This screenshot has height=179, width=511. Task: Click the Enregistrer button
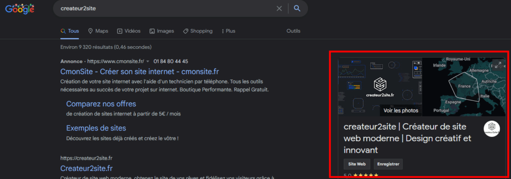coord(388,165)
